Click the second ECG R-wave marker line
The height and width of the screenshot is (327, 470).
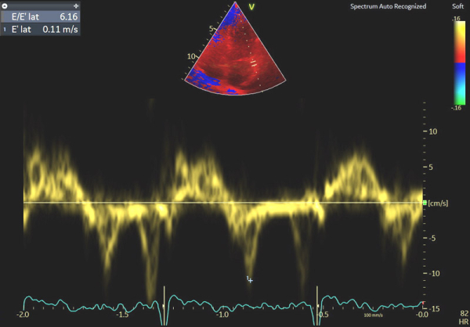tap(317, 300)
